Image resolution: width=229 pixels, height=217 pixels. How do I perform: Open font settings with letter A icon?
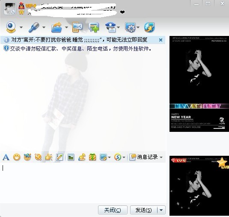(6, 157)
